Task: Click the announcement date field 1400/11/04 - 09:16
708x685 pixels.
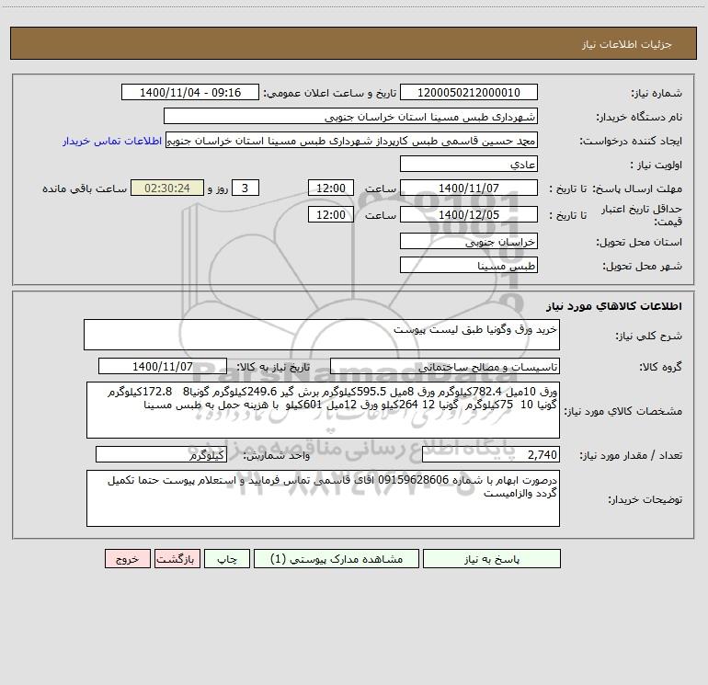Action: click(190, 92)
